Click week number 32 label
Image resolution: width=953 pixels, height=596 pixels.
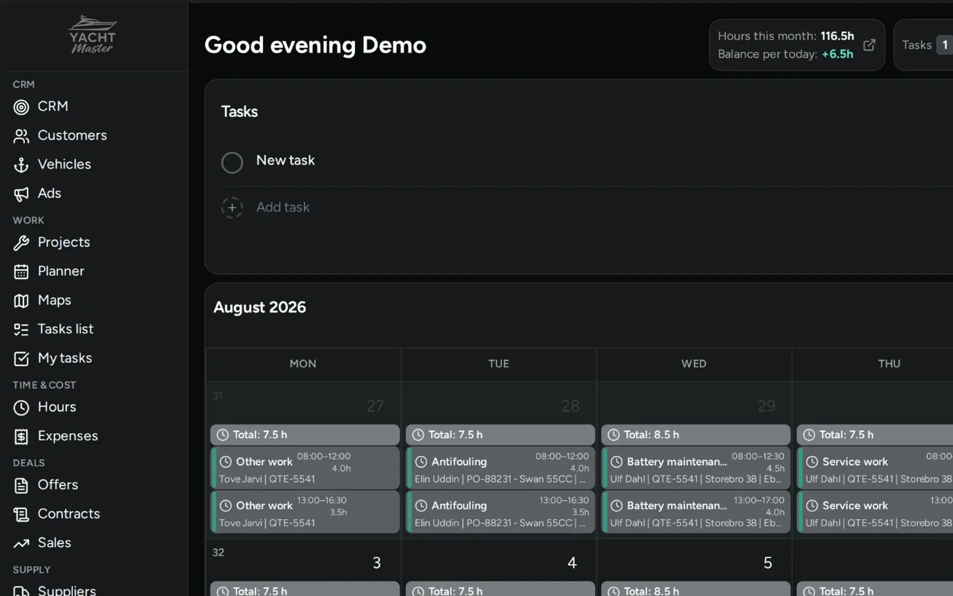[218, 552]
